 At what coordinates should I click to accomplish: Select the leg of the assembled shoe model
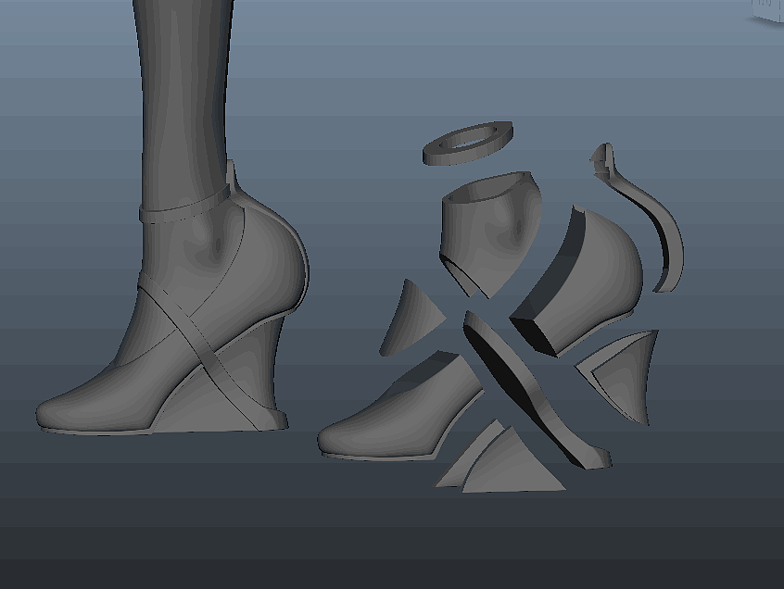pos(183,100)
